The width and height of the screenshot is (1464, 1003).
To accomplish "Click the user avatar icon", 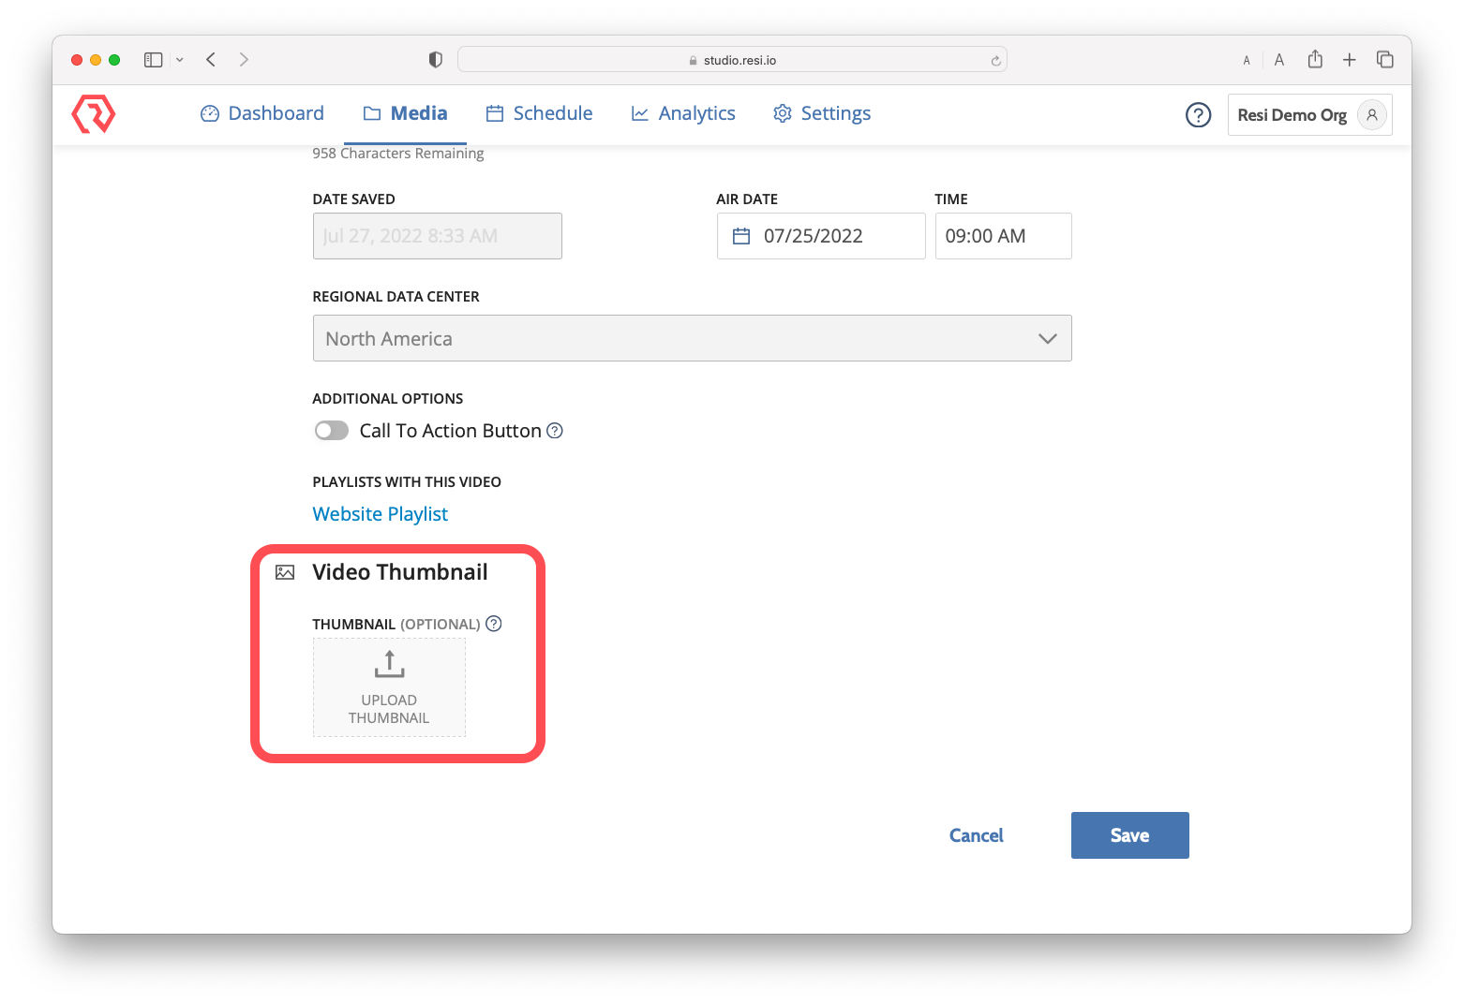I will [x=1371, y=114].
